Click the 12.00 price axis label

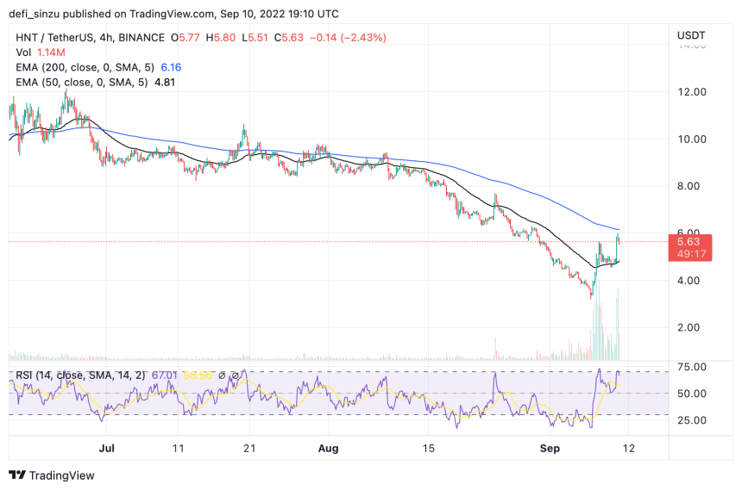coord(693,91)
